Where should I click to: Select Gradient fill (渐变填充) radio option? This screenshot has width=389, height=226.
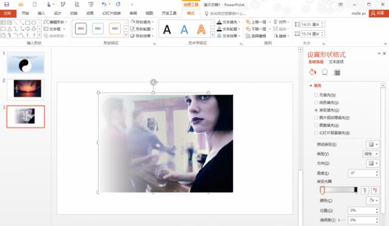[327, 110]
